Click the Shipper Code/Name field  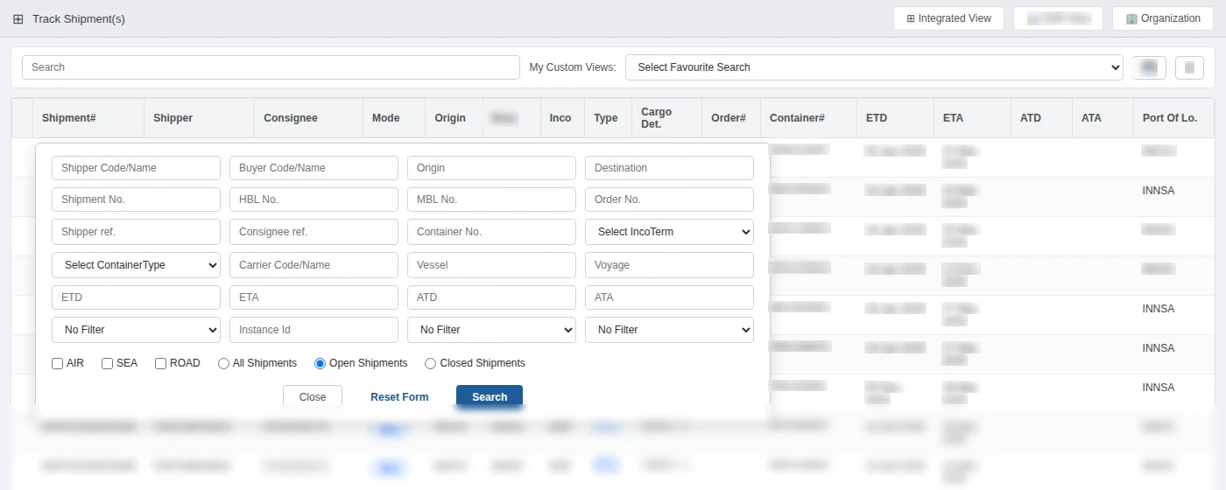coord(136,168)
